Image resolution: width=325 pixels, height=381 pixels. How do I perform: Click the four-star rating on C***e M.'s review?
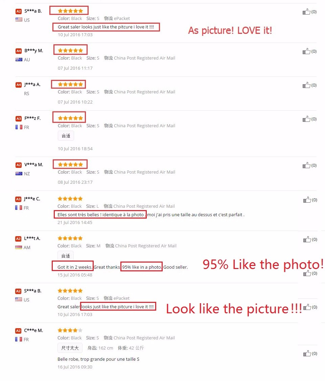coord(70,330)
